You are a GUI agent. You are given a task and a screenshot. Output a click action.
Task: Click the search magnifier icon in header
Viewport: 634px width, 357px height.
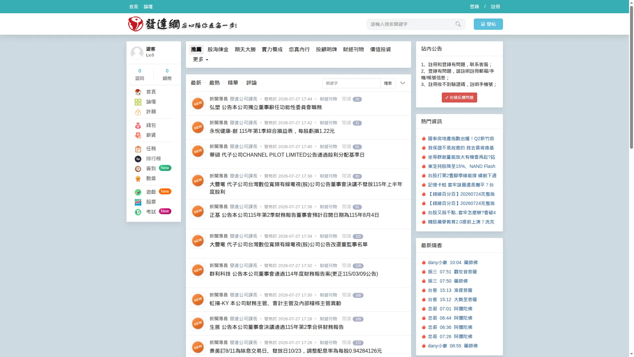tap(458, 24)
